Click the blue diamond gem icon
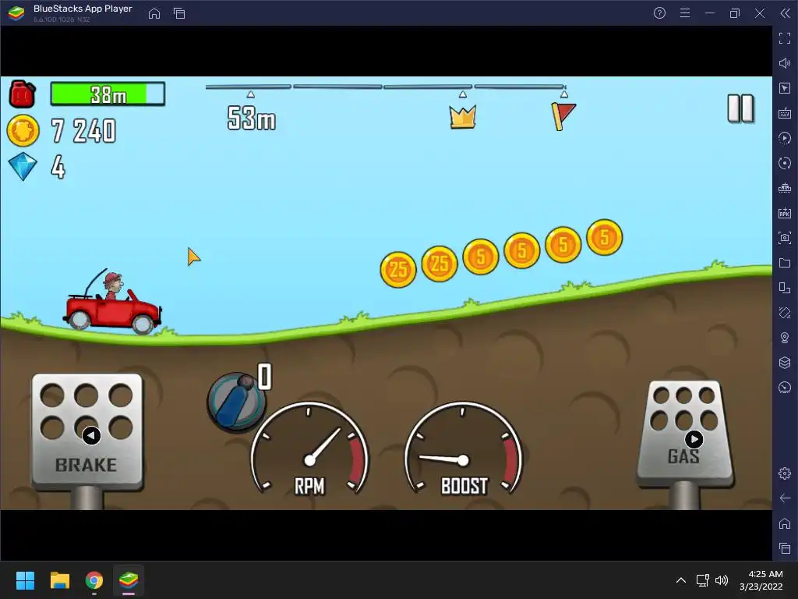The width and height of the screenshot is (798, 599). pos(23,167)
